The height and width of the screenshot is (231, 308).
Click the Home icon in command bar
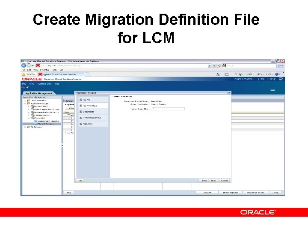point(218,74)
